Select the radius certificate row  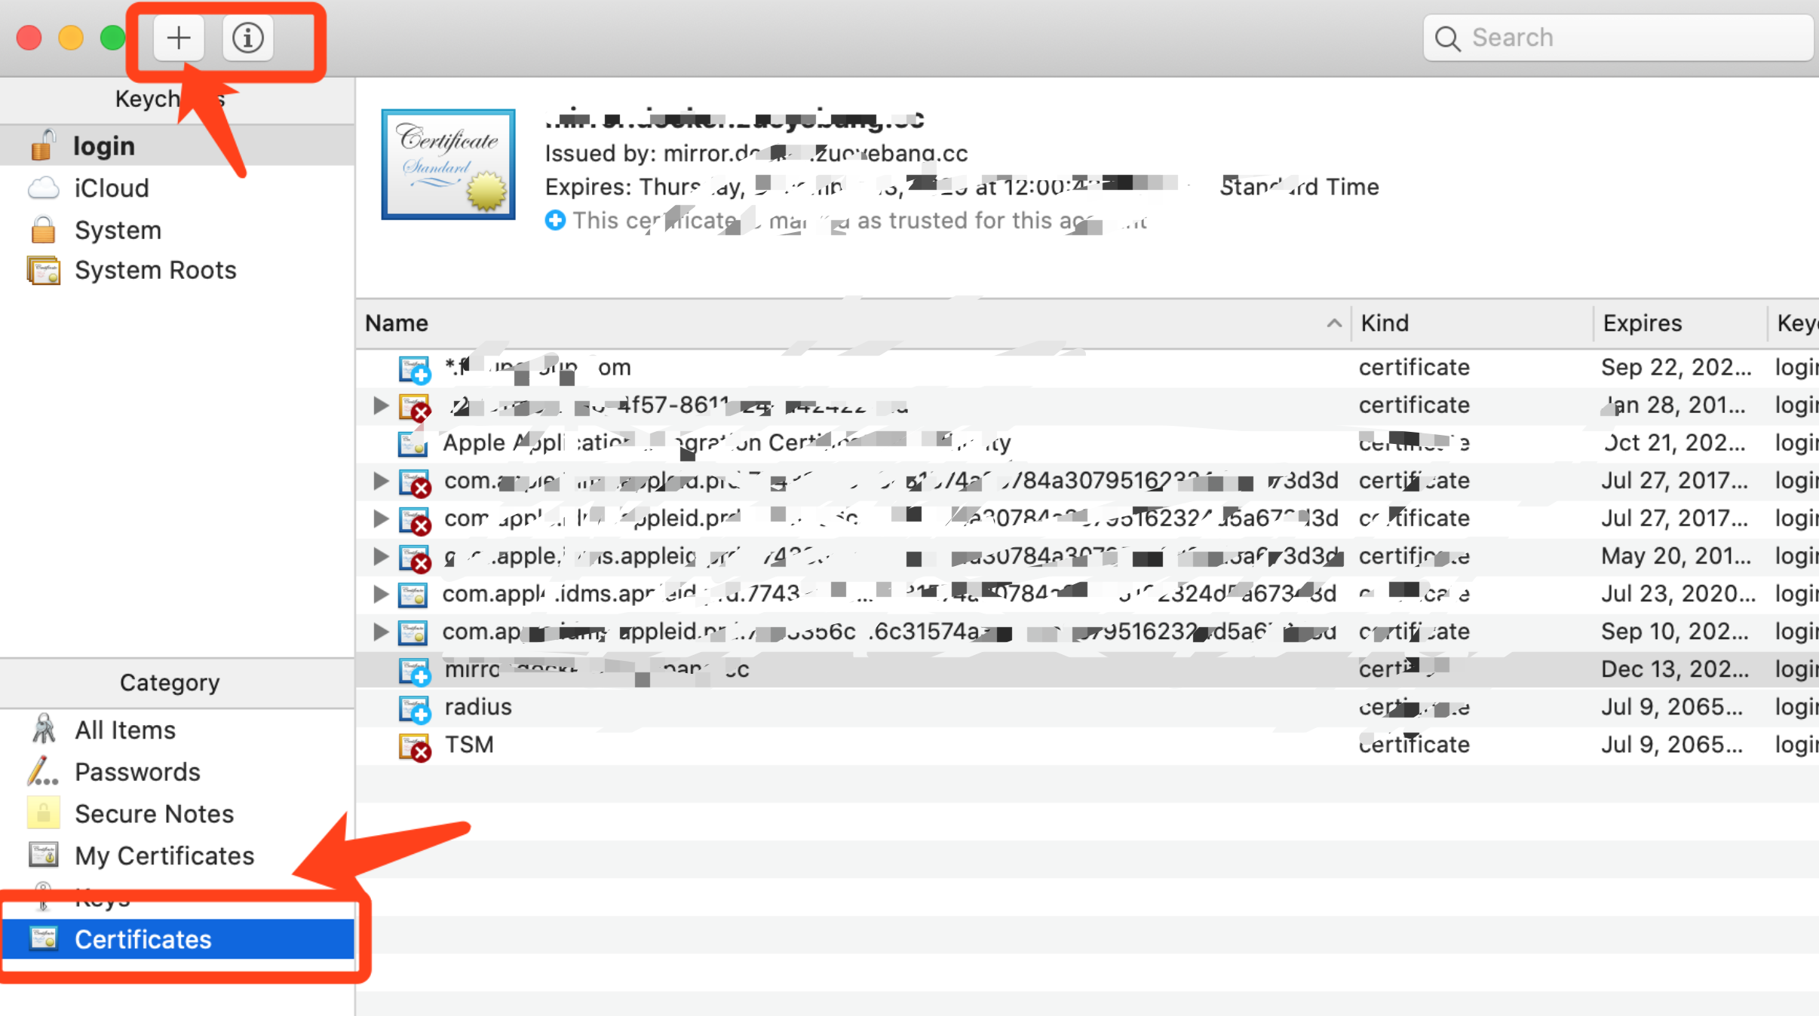pos(1087,707)
